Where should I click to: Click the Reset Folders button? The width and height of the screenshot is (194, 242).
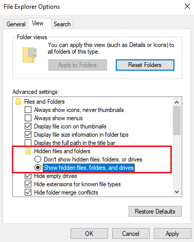[x=145, y=65]
